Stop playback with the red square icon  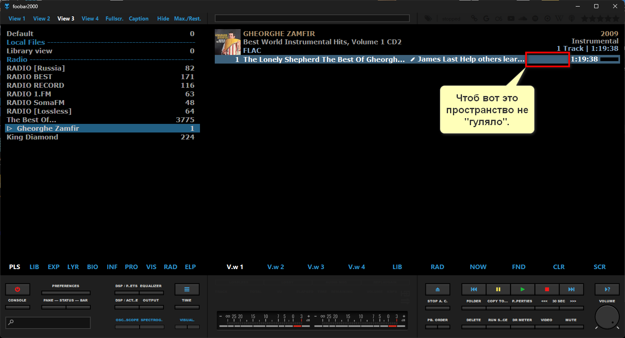(547, 289)
